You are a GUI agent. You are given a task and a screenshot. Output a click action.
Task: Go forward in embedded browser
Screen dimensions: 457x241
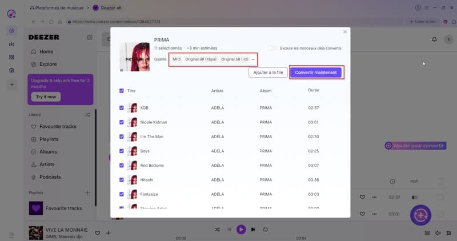[x=42, y=22]
